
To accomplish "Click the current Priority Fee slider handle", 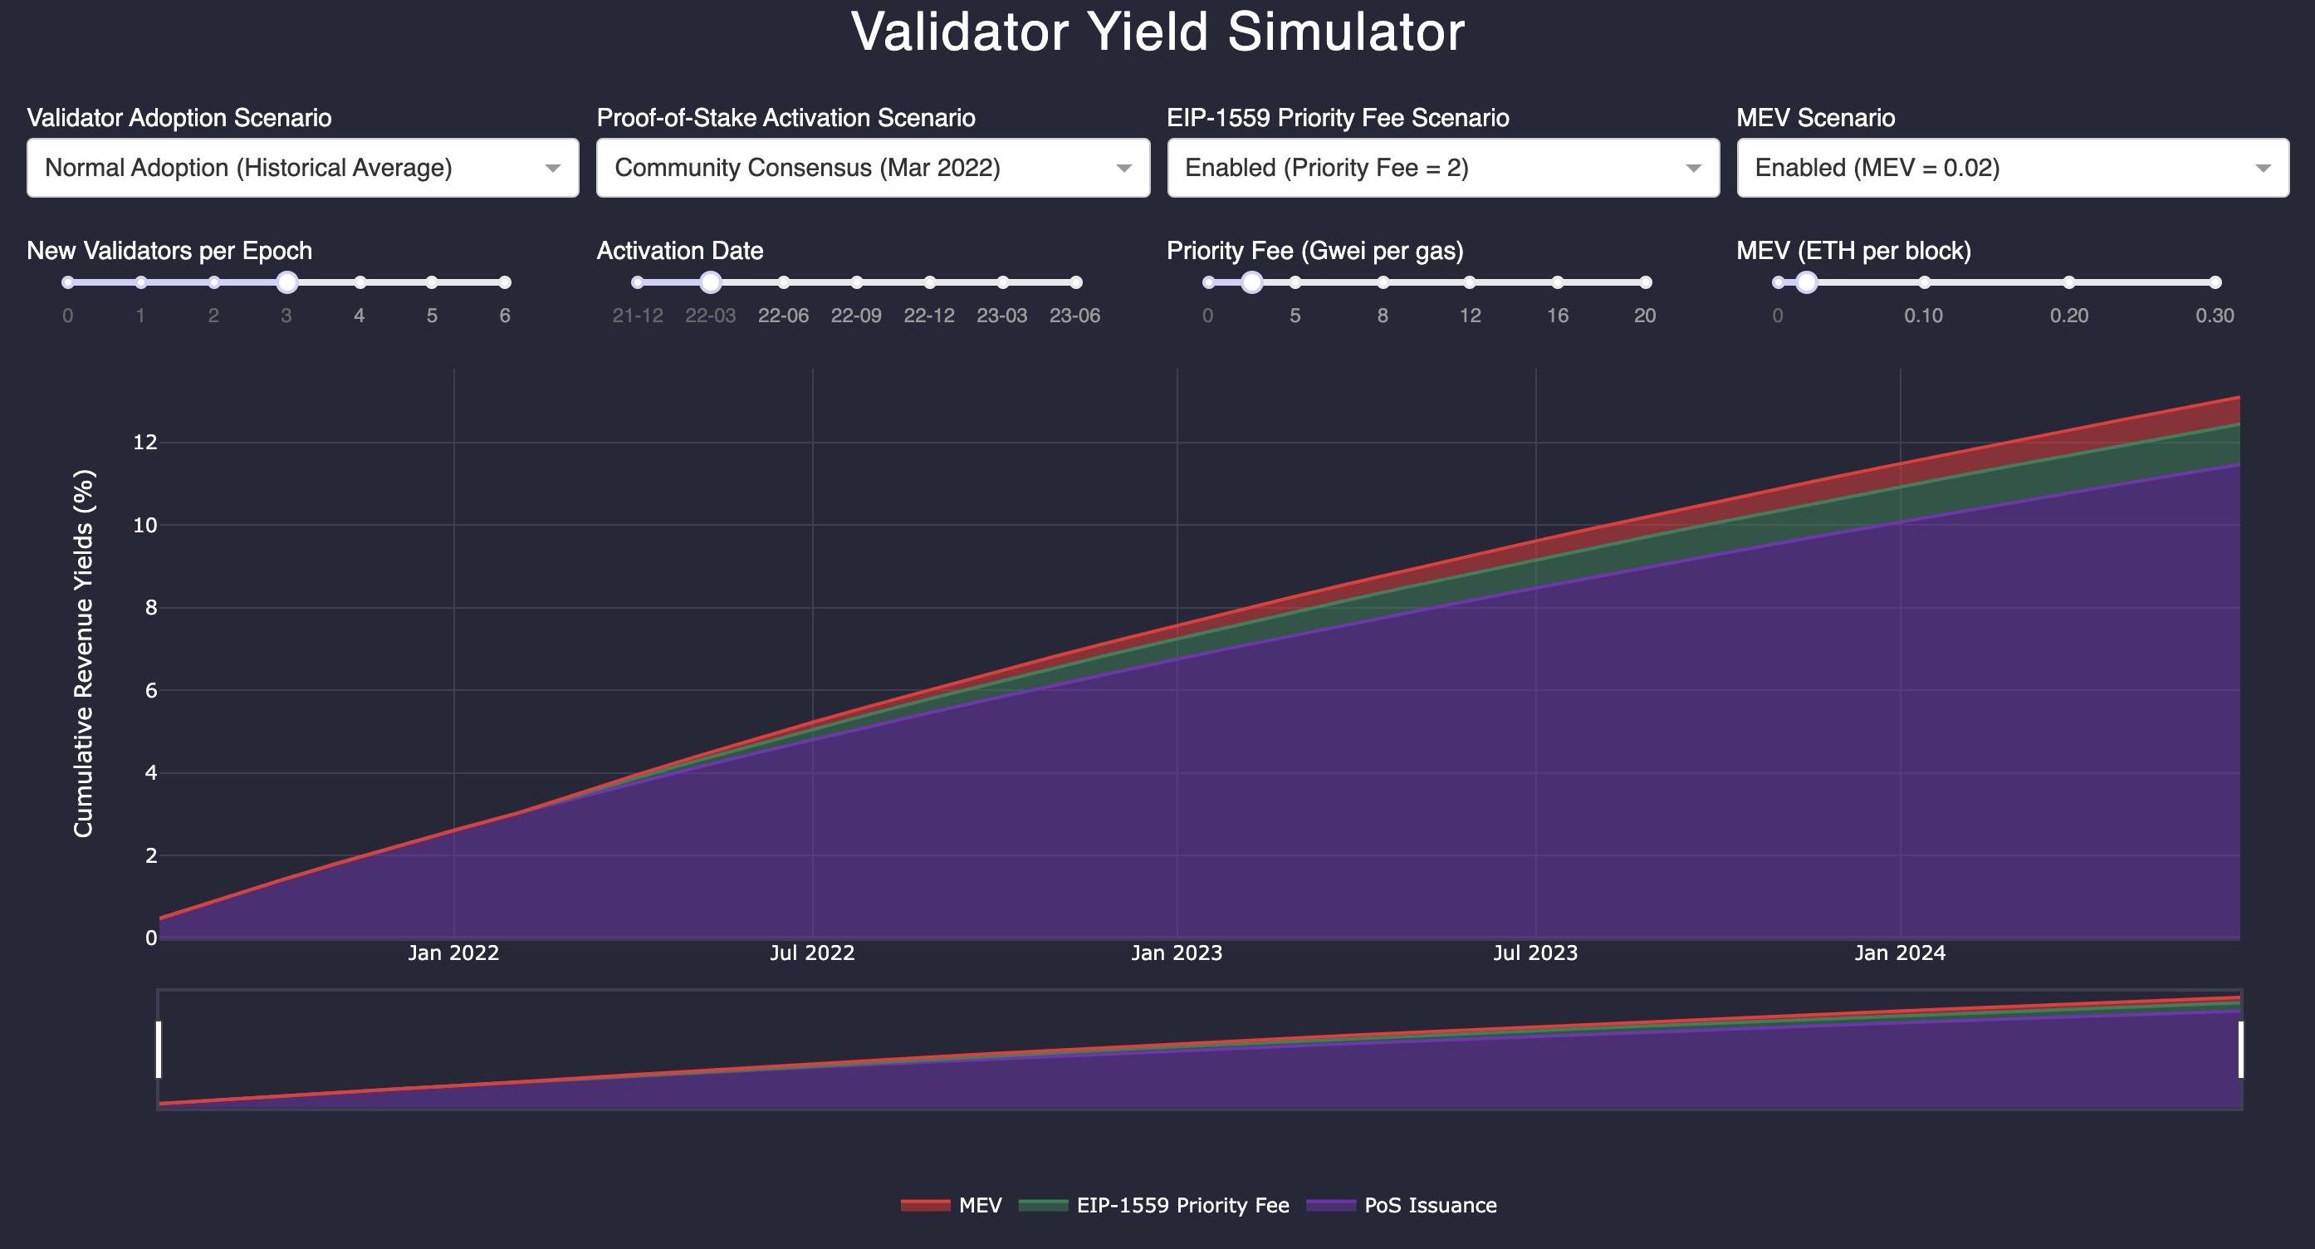I will coord(1252,282).
